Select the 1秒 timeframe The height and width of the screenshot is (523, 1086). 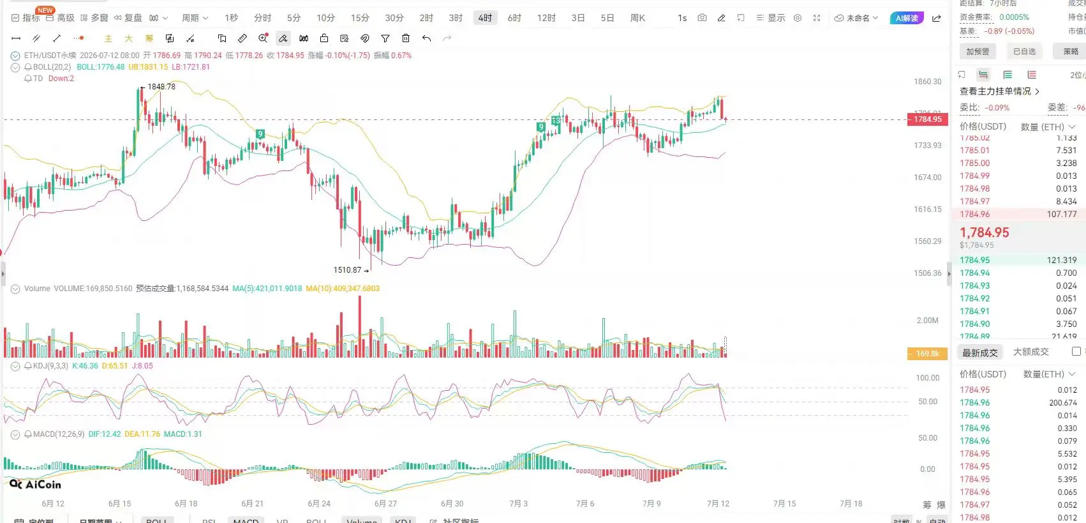pyautogui.click(x=231, y=18)
